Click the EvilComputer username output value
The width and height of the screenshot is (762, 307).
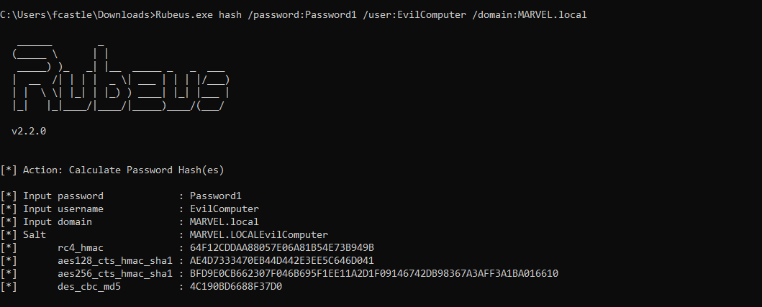click(224, 209)
